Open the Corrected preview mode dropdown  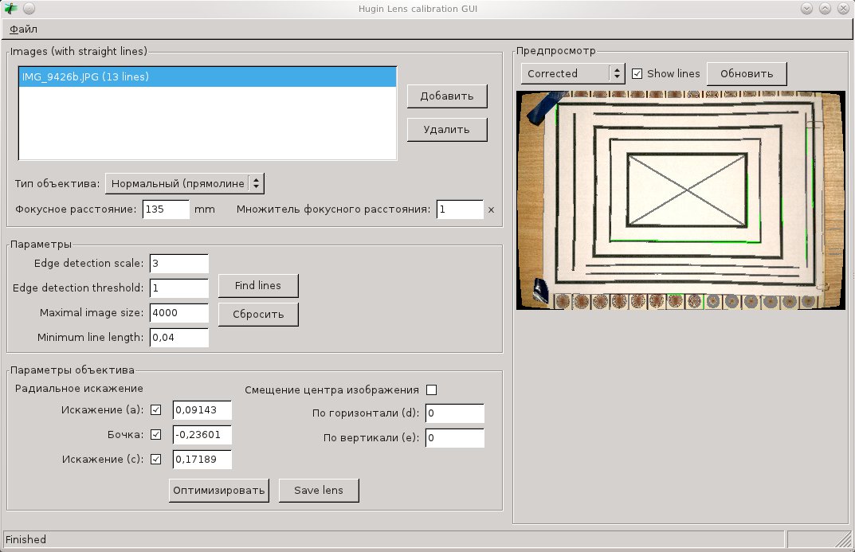pyautogui.click(x=573, y=73)
